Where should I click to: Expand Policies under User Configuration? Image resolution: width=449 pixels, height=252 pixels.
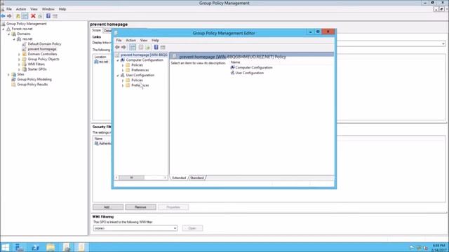click(123, 80)
